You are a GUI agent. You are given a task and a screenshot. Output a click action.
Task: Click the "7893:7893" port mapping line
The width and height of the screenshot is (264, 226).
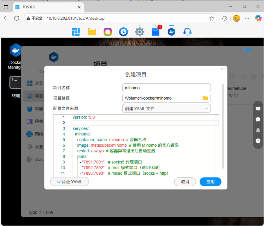point(124,173)
